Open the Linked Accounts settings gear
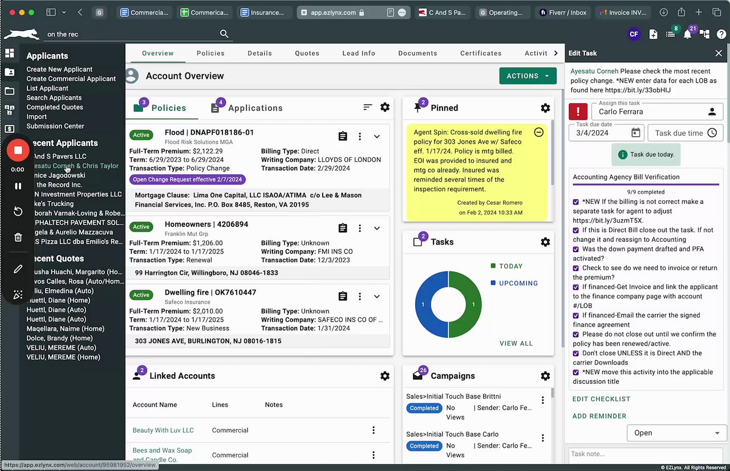This screenshot has width=730, height=471. [385, 376]
